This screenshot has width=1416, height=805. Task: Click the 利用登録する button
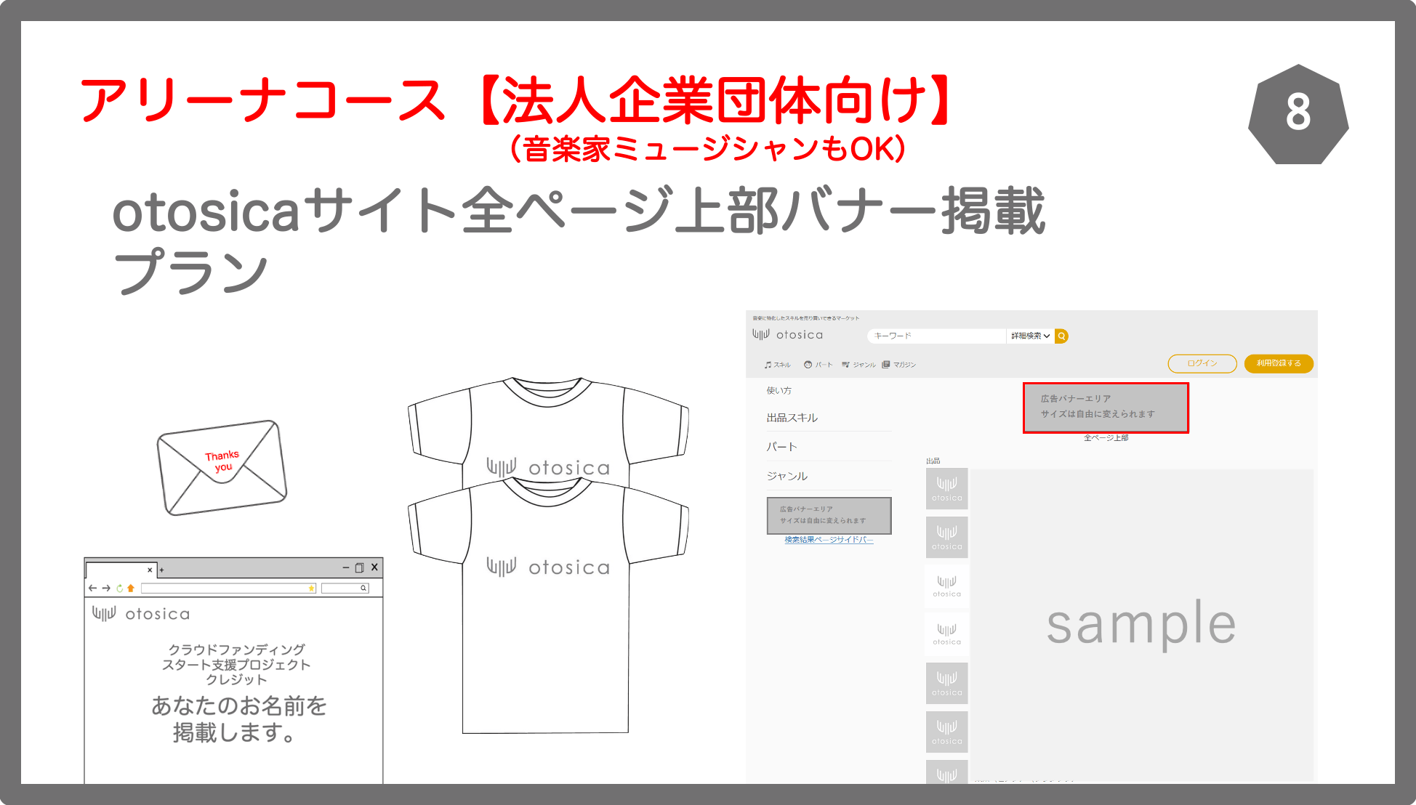point(1279,363)
